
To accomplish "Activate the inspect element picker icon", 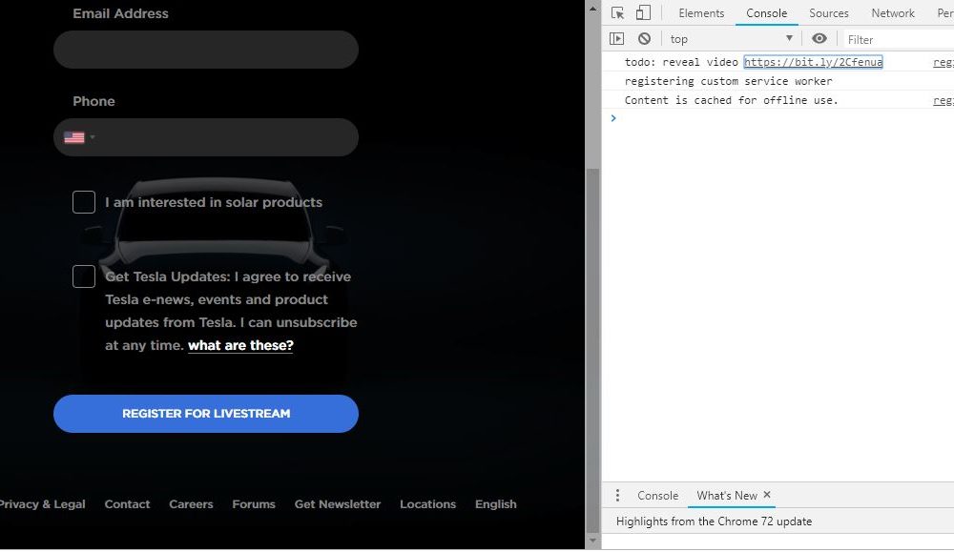I will 617,12.
